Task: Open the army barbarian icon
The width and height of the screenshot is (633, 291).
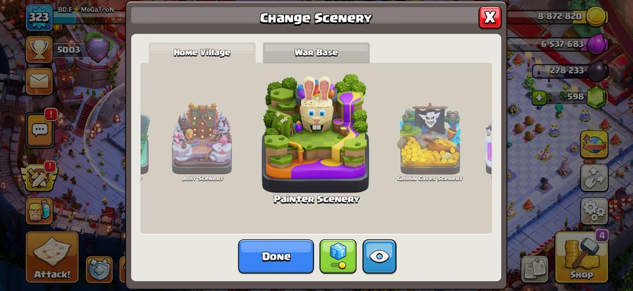Action: (x=39, y=211)
